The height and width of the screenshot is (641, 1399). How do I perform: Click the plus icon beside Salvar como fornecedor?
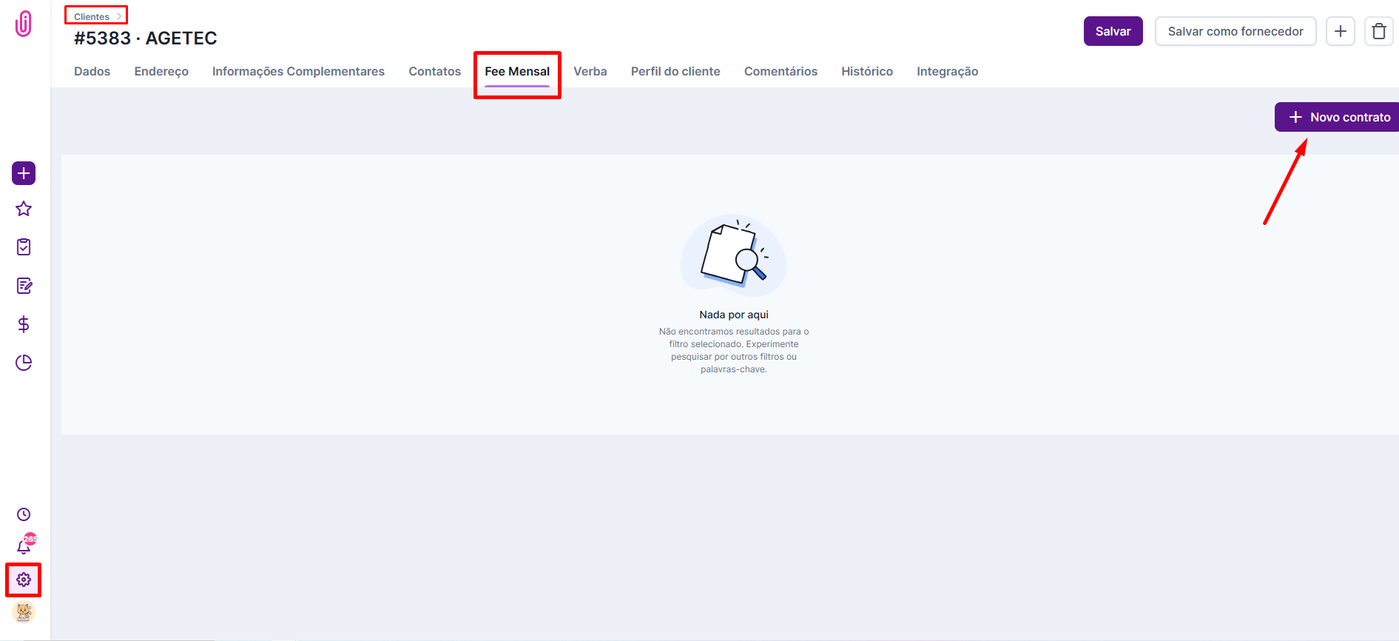pos(1340,31)
